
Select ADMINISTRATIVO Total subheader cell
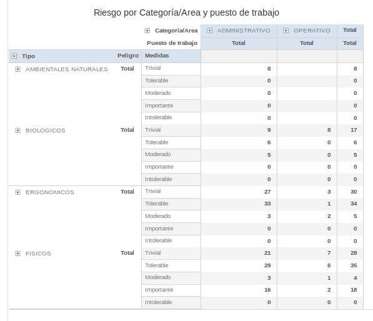coord(239,43)
